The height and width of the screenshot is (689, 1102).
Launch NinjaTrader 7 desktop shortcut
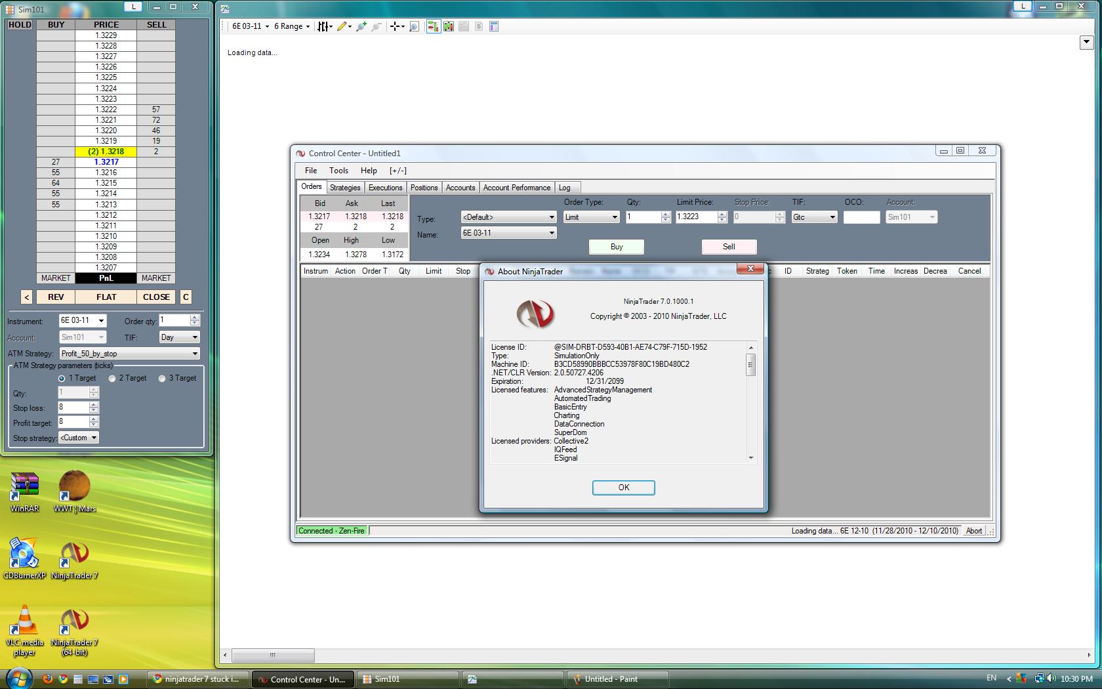[74, 559]
